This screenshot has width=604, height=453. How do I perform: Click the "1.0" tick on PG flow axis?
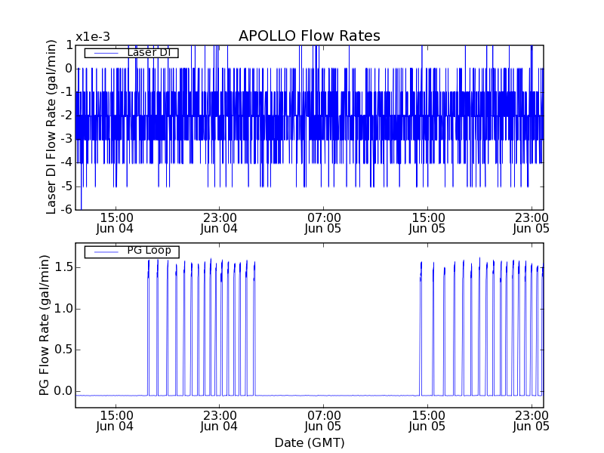coord(63,309)
